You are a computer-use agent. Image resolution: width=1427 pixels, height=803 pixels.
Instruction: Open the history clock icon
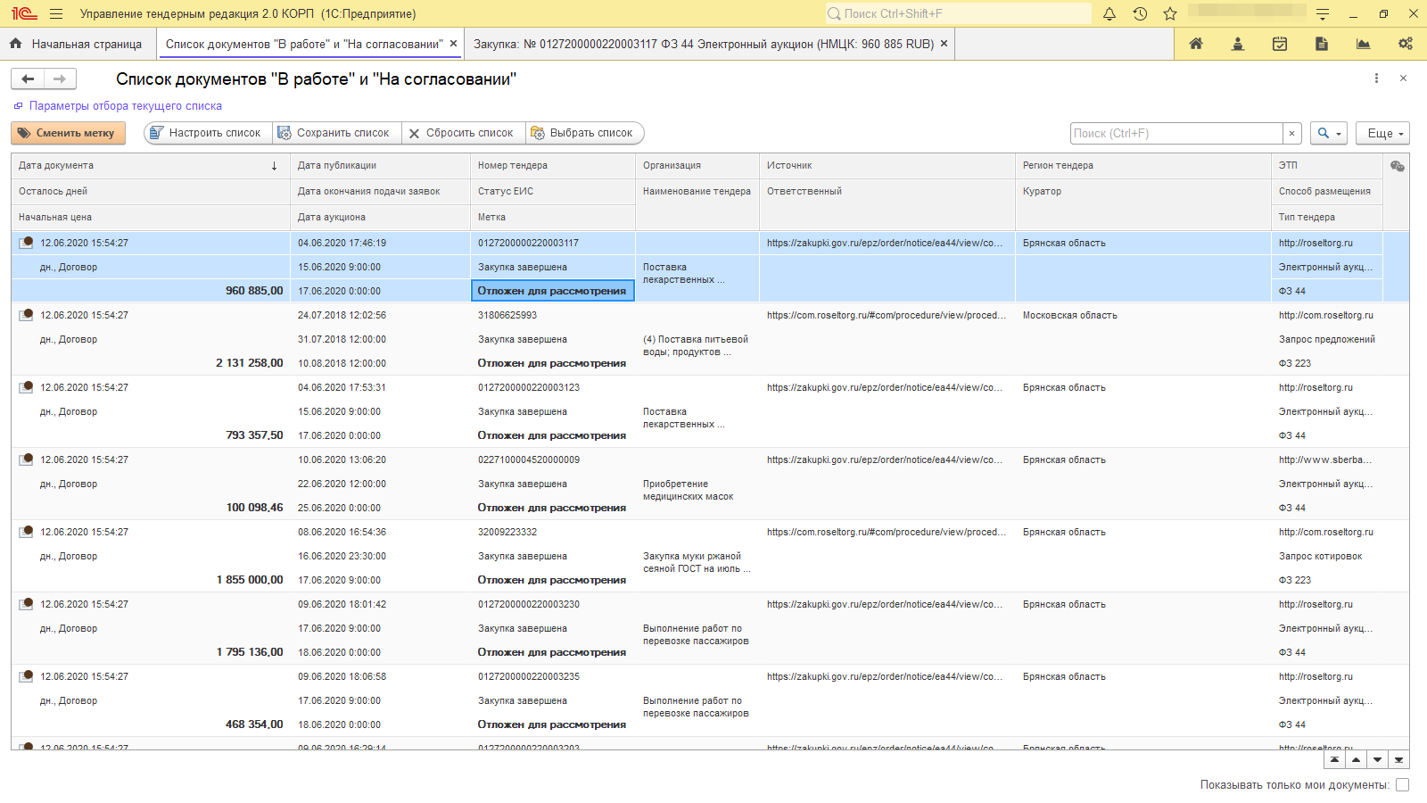click(1140, 13)
